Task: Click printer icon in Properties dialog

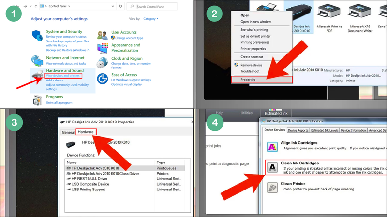Action: [71, 144]
